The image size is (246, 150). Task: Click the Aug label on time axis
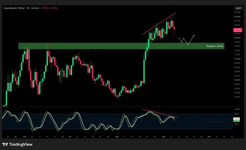point(117,137)
